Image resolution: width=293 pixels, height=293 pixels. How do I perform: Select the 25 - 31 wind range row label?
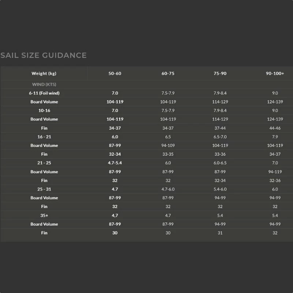(x=44, y=189)
